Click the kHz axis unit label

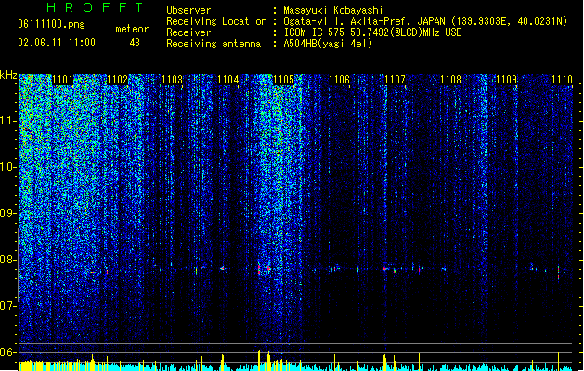click(x=8, y=75)
